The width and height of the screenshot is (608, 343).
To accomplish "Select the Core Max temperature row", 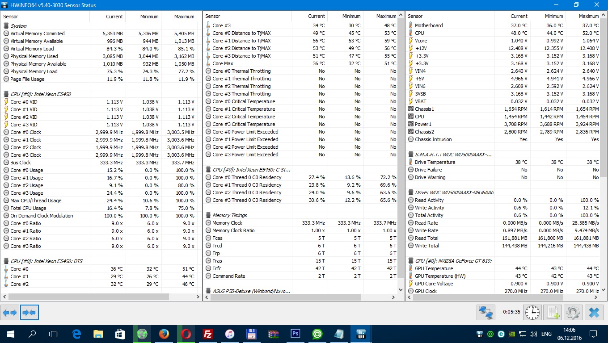I will 301,63.
